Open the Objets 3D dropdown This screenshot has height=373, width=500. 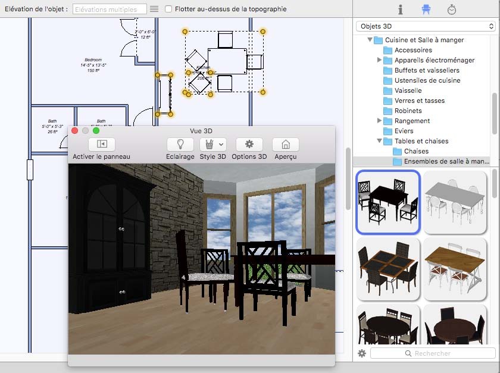426,26
